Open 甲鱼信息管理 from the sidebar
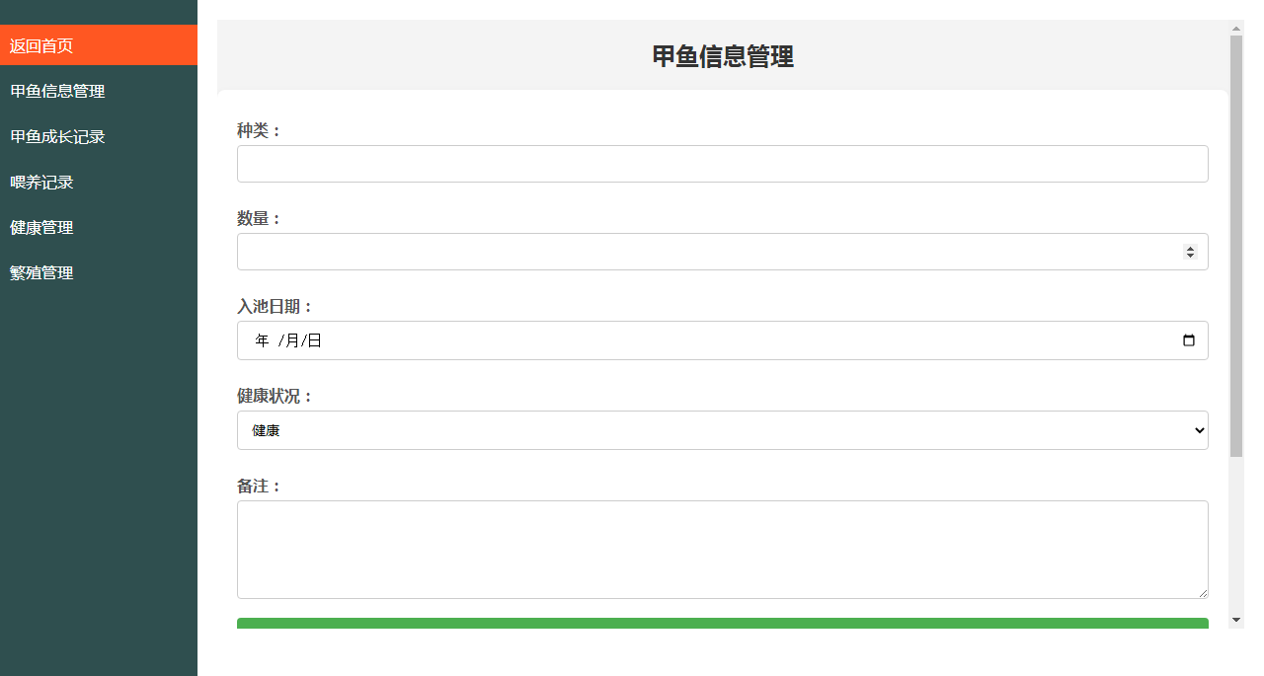Image resolution: width=1264 pixels, height=676 pixels. coord(99,91)
